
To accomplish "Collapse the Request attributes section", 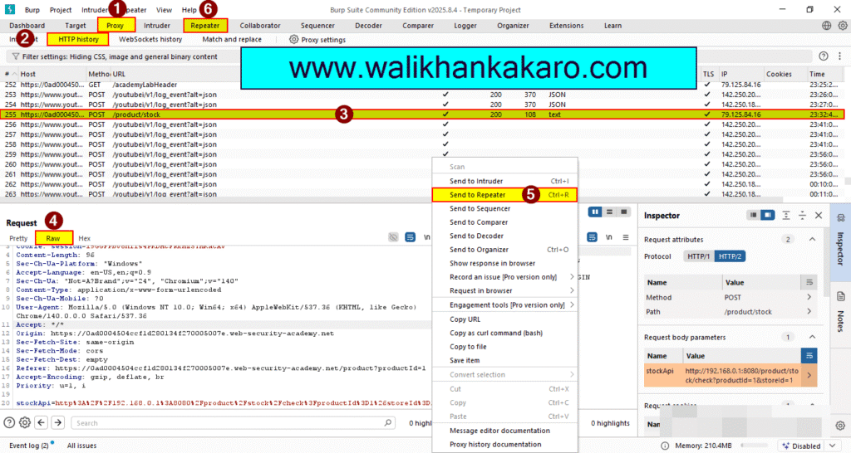I will pyautogui.click(x=812, y=239).
